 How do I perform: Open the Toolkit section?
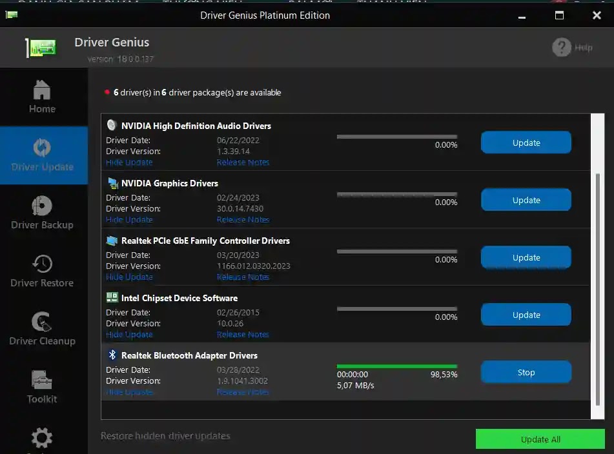[42, 387]
